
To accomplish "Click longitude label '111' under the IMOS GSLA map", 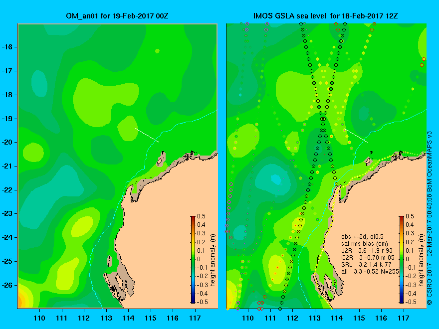I will 270,318.
